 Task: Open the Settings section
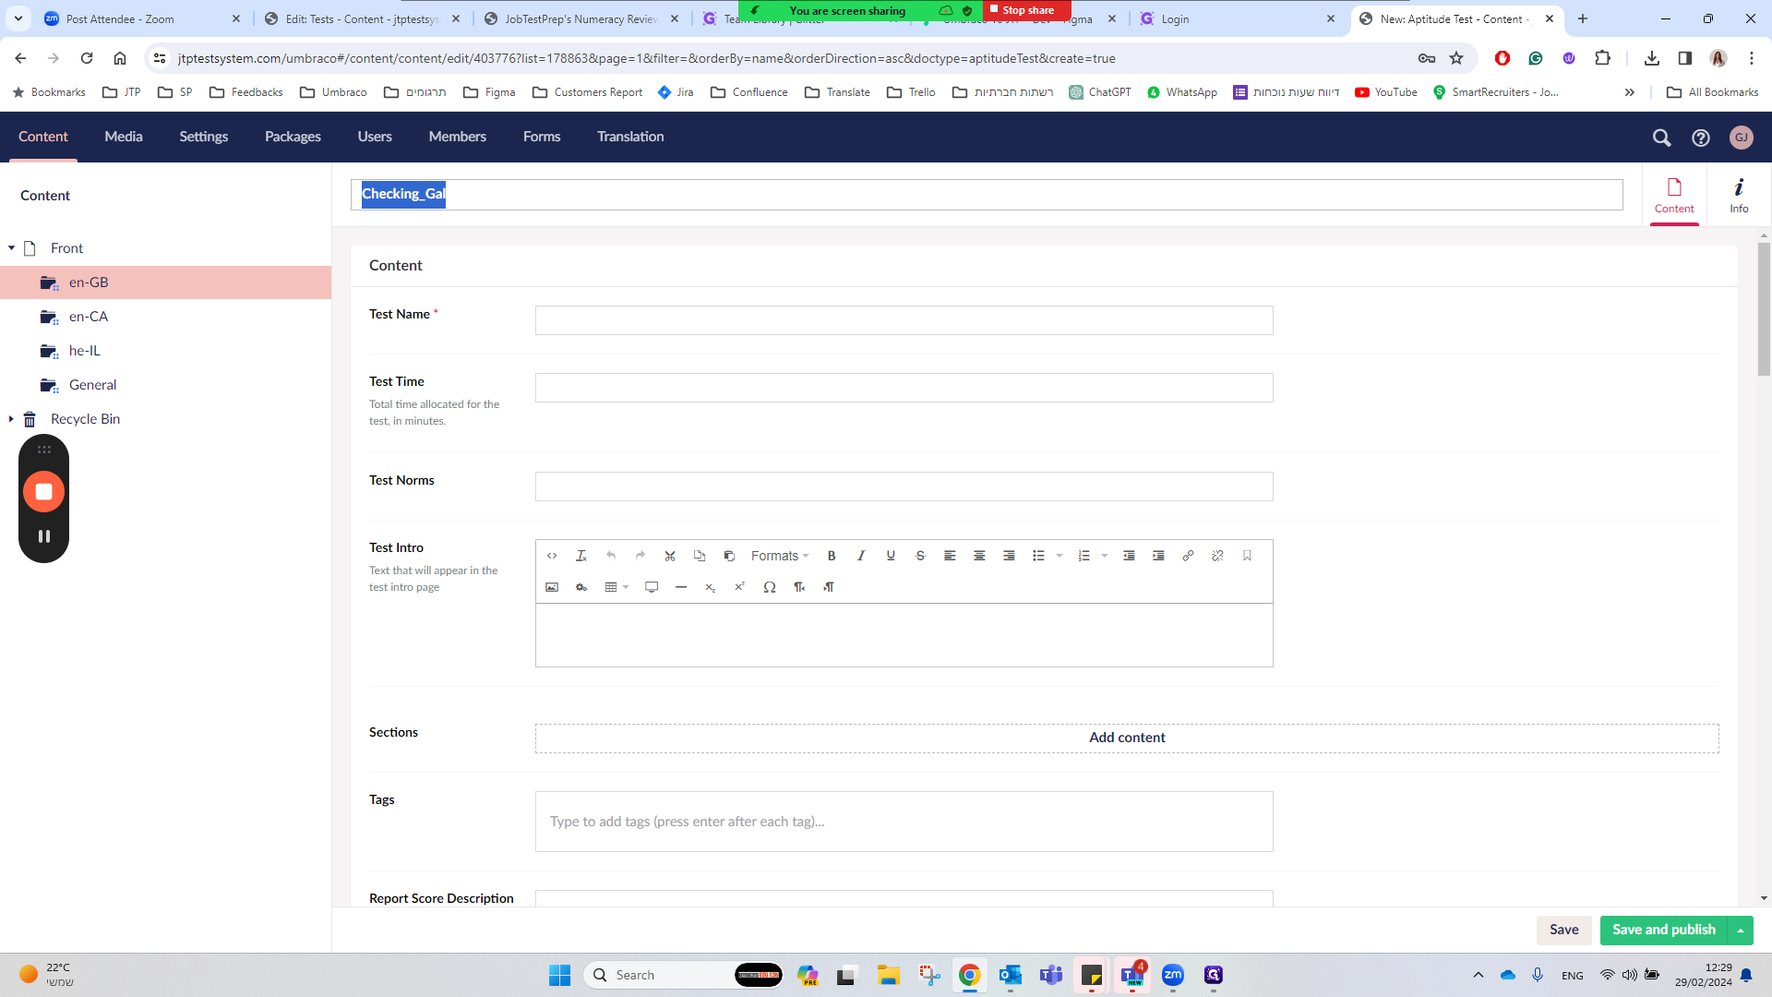204,137
